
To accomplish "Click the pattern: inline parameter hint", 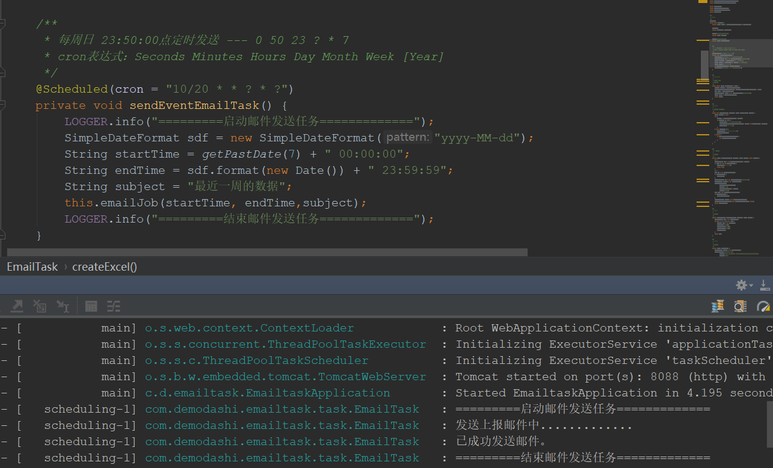I will click(x=407, y=137).
